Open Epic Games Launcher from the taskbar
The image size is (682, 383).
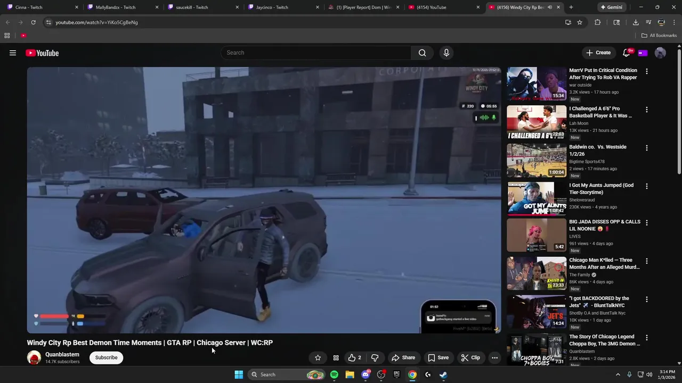click(x=396, y=374)
